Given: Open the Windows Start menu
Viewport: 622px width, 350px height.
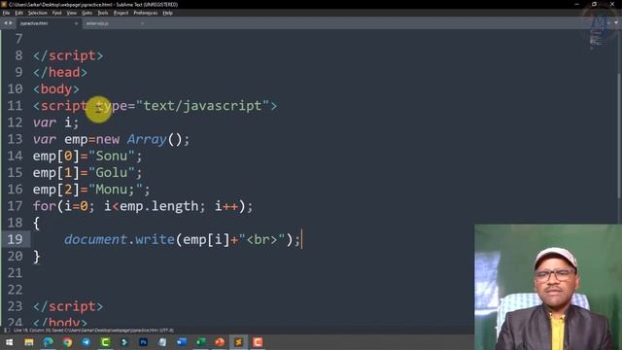Looking at the screenshot, I should point(9,342).
